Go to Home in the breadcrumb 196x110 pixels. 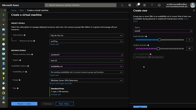point(14,10)
